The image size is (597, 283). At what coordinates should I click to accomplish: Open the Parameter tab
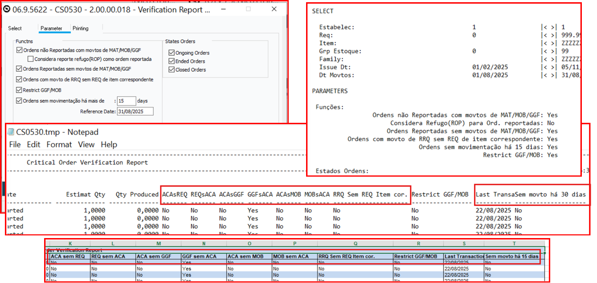(x=51, y=28)
